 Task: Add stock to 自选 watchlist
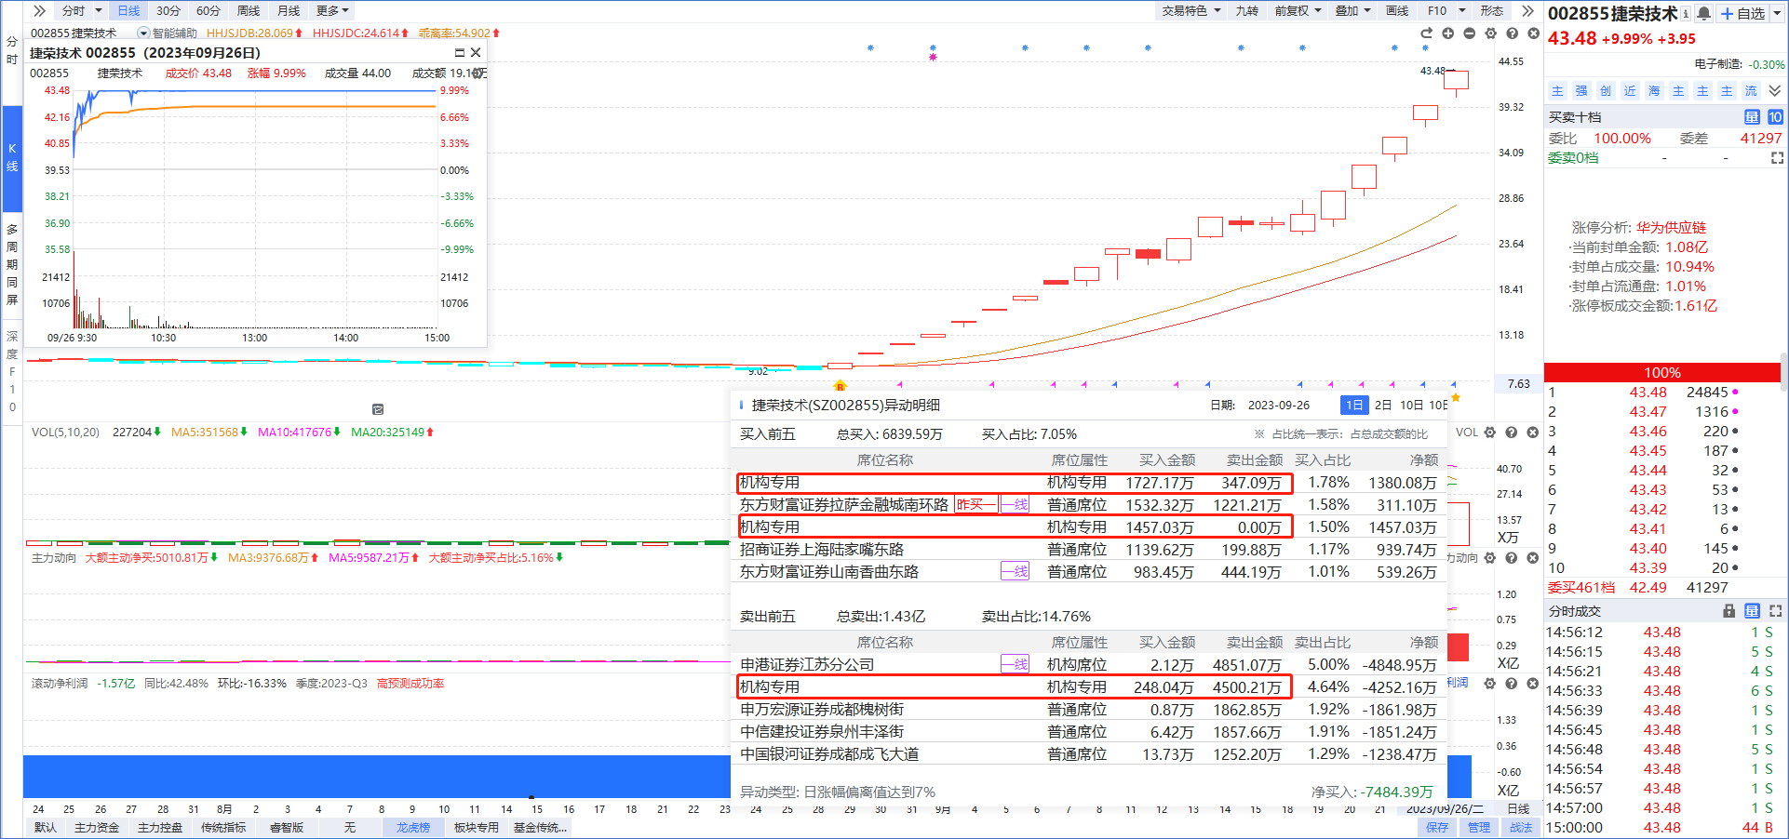pos(1742,13)
